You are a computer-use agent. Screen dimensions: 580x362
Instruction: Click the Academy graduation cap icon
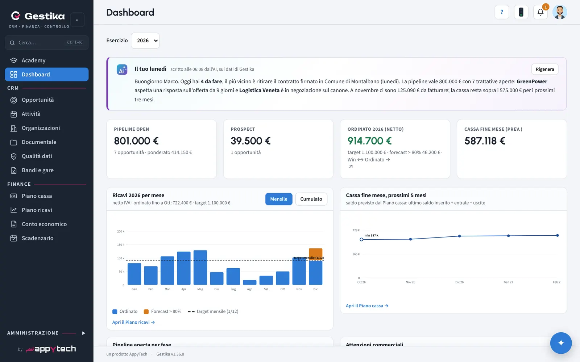pos(14,60)
